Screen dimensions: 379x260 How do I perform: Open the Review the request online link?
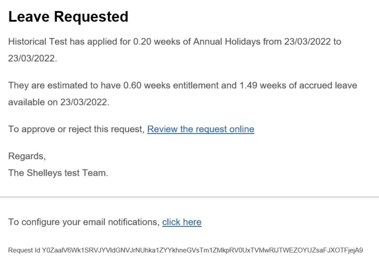pyautogui.click(x=200, y=129)
